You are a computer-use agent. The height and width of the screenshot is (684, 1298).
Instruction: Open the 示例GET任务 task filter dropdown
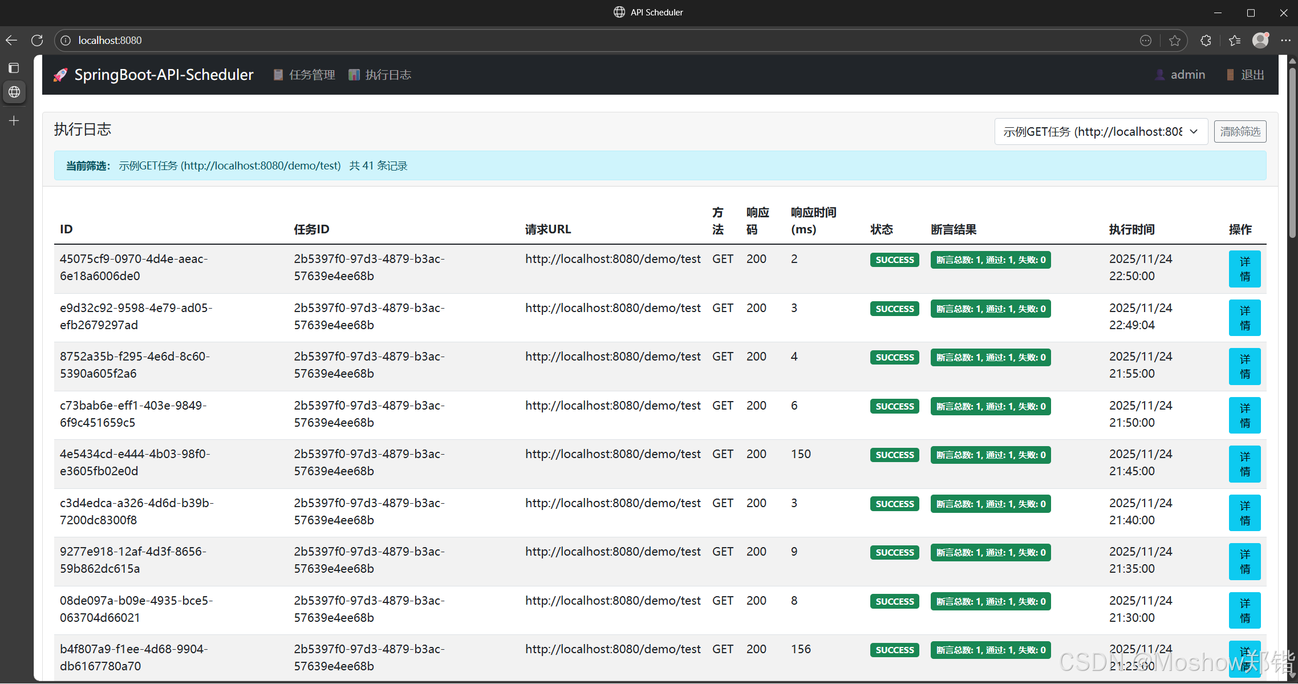point(1100,131)
